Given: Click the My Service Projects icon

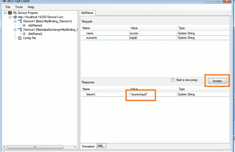Looking at the screenshot, I should [10, 13].
